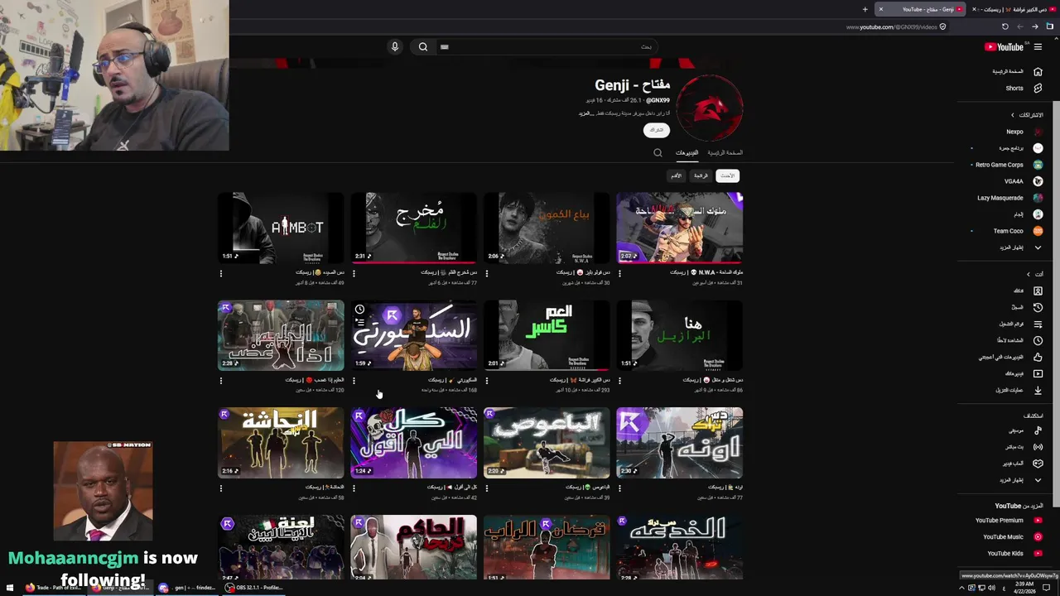Reload the page with the browser refresh icon
The width and height of the screenshot is (1060, 596).
(1005, 26)
